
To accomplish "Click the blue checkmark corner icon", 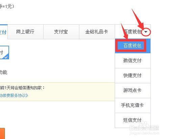I will [x=6, y=57].
